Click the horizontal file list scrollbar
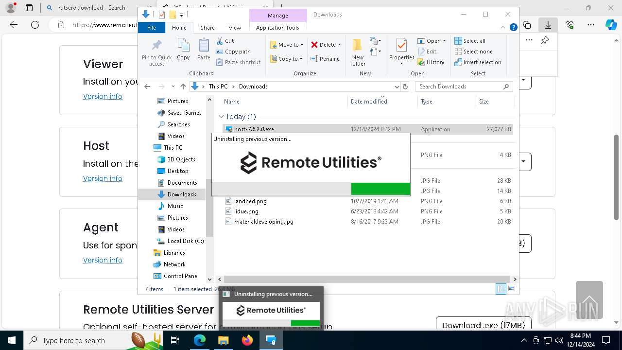Screen dimensions: 622x350 (x=366, y=279)
